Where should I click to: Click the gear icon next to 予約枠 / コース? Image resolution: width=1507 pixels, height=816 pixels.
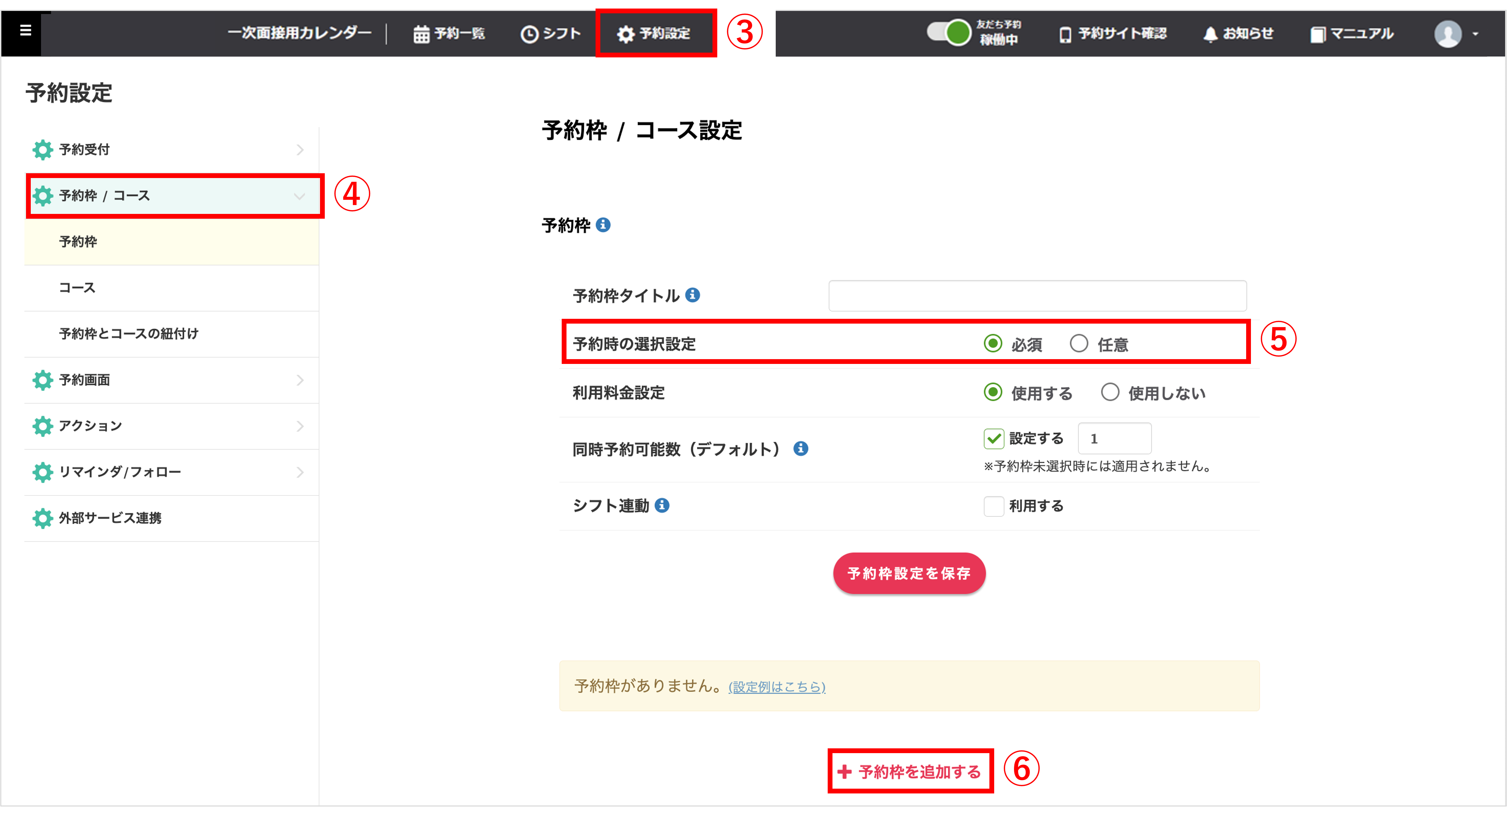[42, 196]
